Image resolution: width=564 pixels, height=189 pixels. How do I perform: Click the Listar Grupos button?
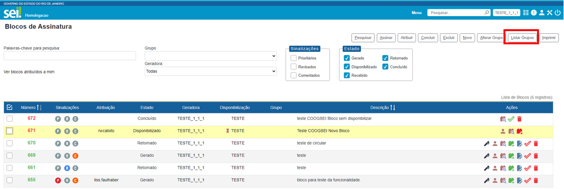[522, 37]
